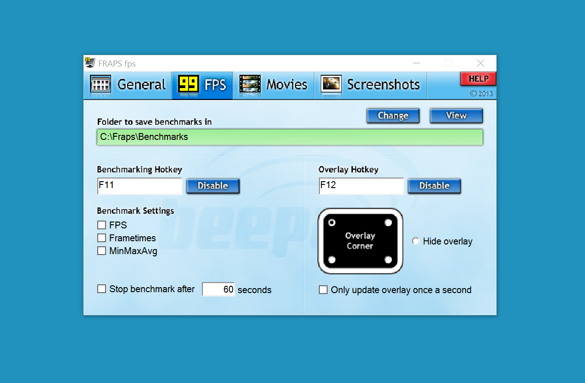Click the Screenshots picture icon

point(331,84)
